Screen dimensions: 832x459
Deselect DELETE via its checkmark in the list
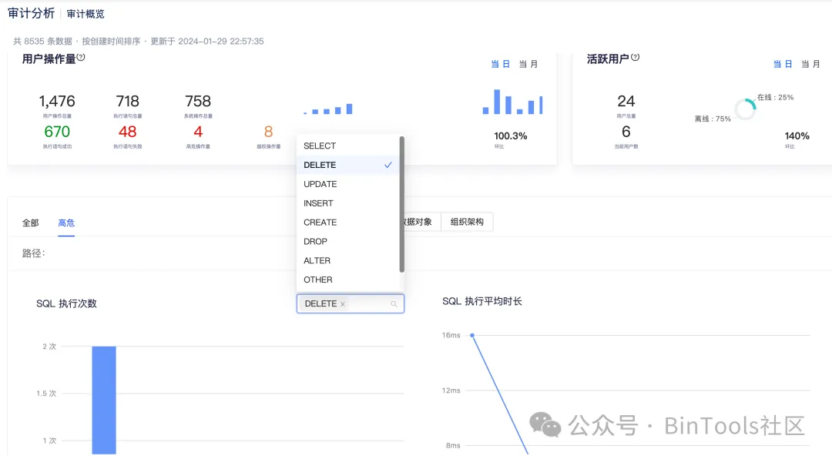pyautogui.click(x=387, y=165)
